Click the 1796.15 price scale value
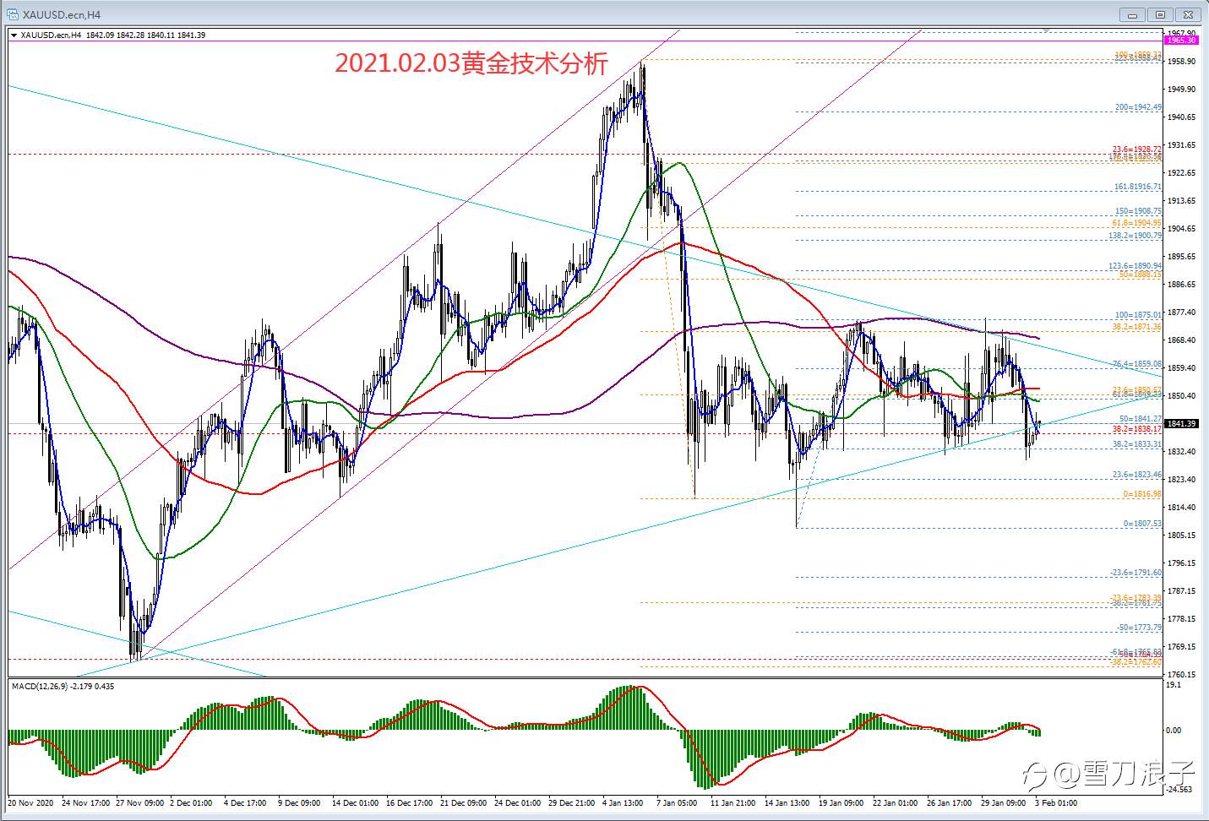The image size is (1209, 821). (x=1181, y=563)
